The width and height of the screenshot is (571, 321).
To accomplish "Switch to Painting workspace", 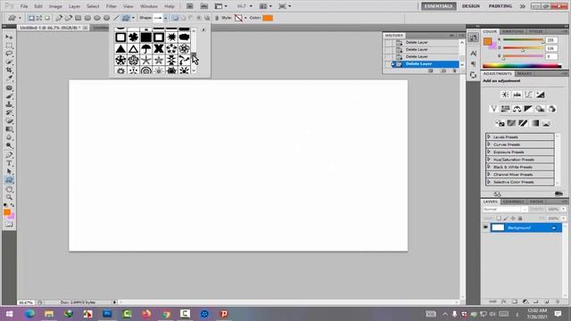I will coord(501,6).
